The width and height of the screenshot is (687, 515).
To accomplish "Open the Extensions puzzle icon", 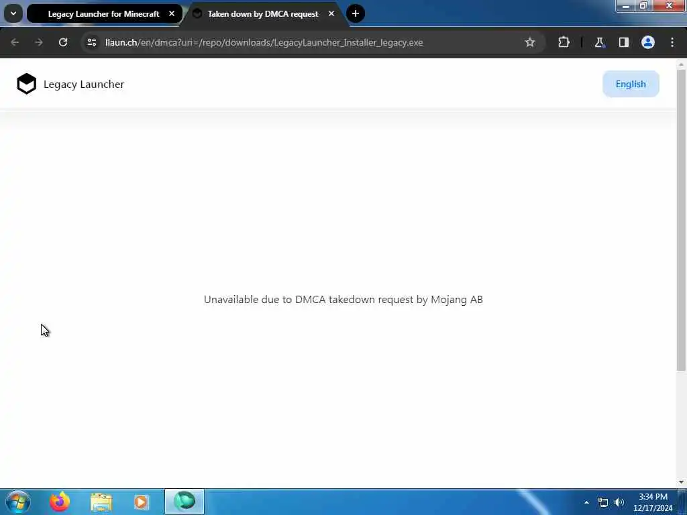I will pyautogui.click(x=564, y=42).
